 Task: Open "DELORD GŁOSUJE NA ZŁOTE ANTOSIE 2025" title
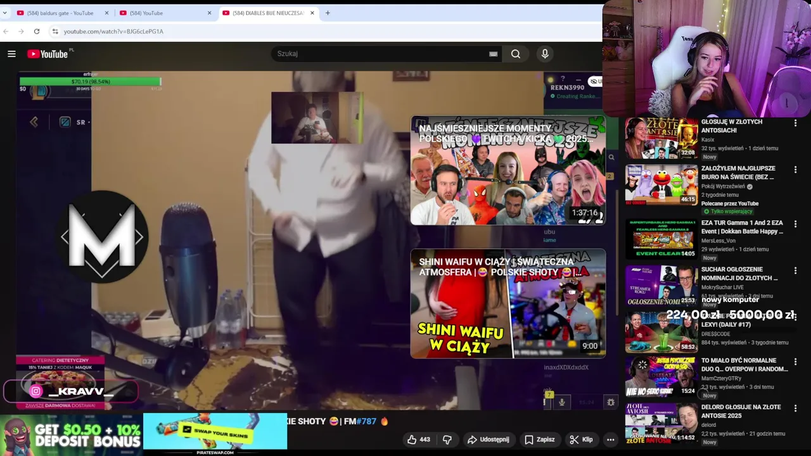(741, 411)
